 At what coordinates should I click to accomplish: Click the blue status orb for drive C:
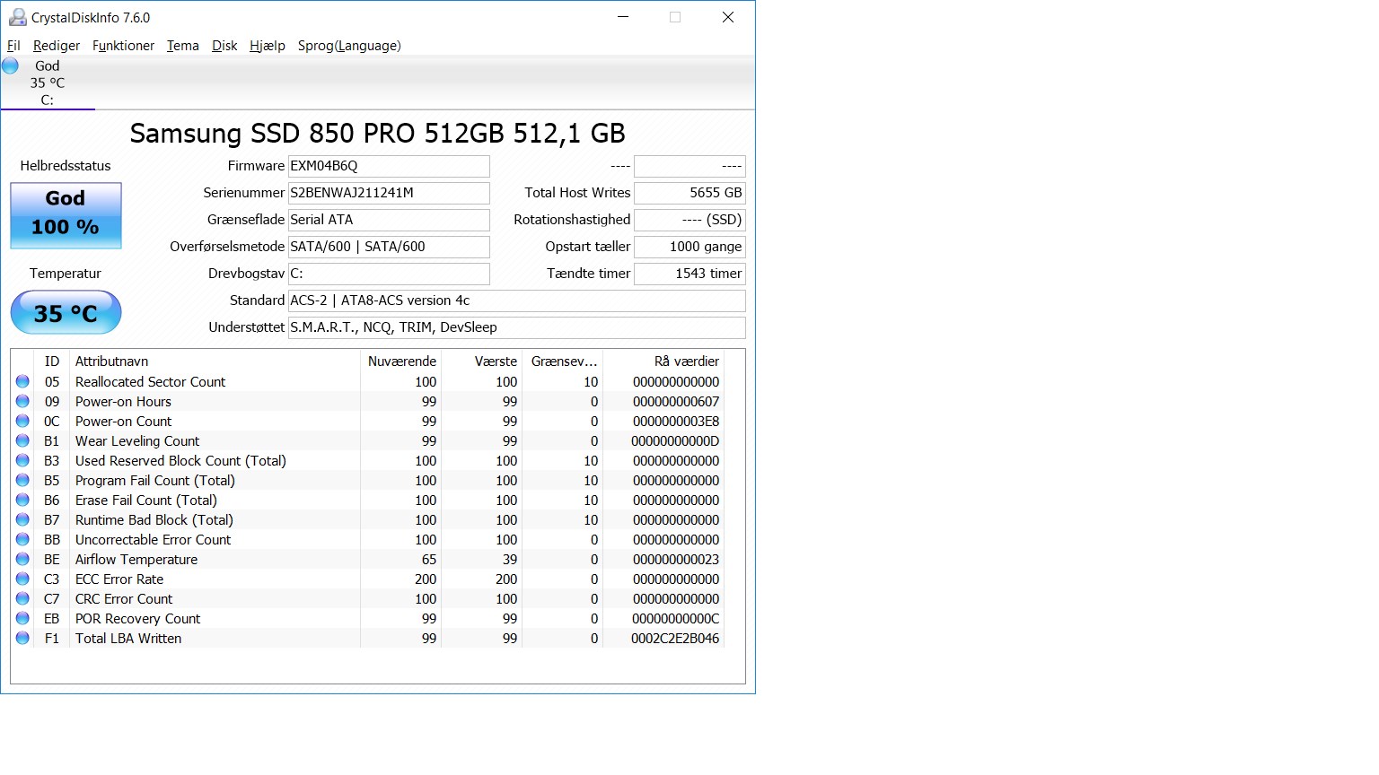pos(11,65)
